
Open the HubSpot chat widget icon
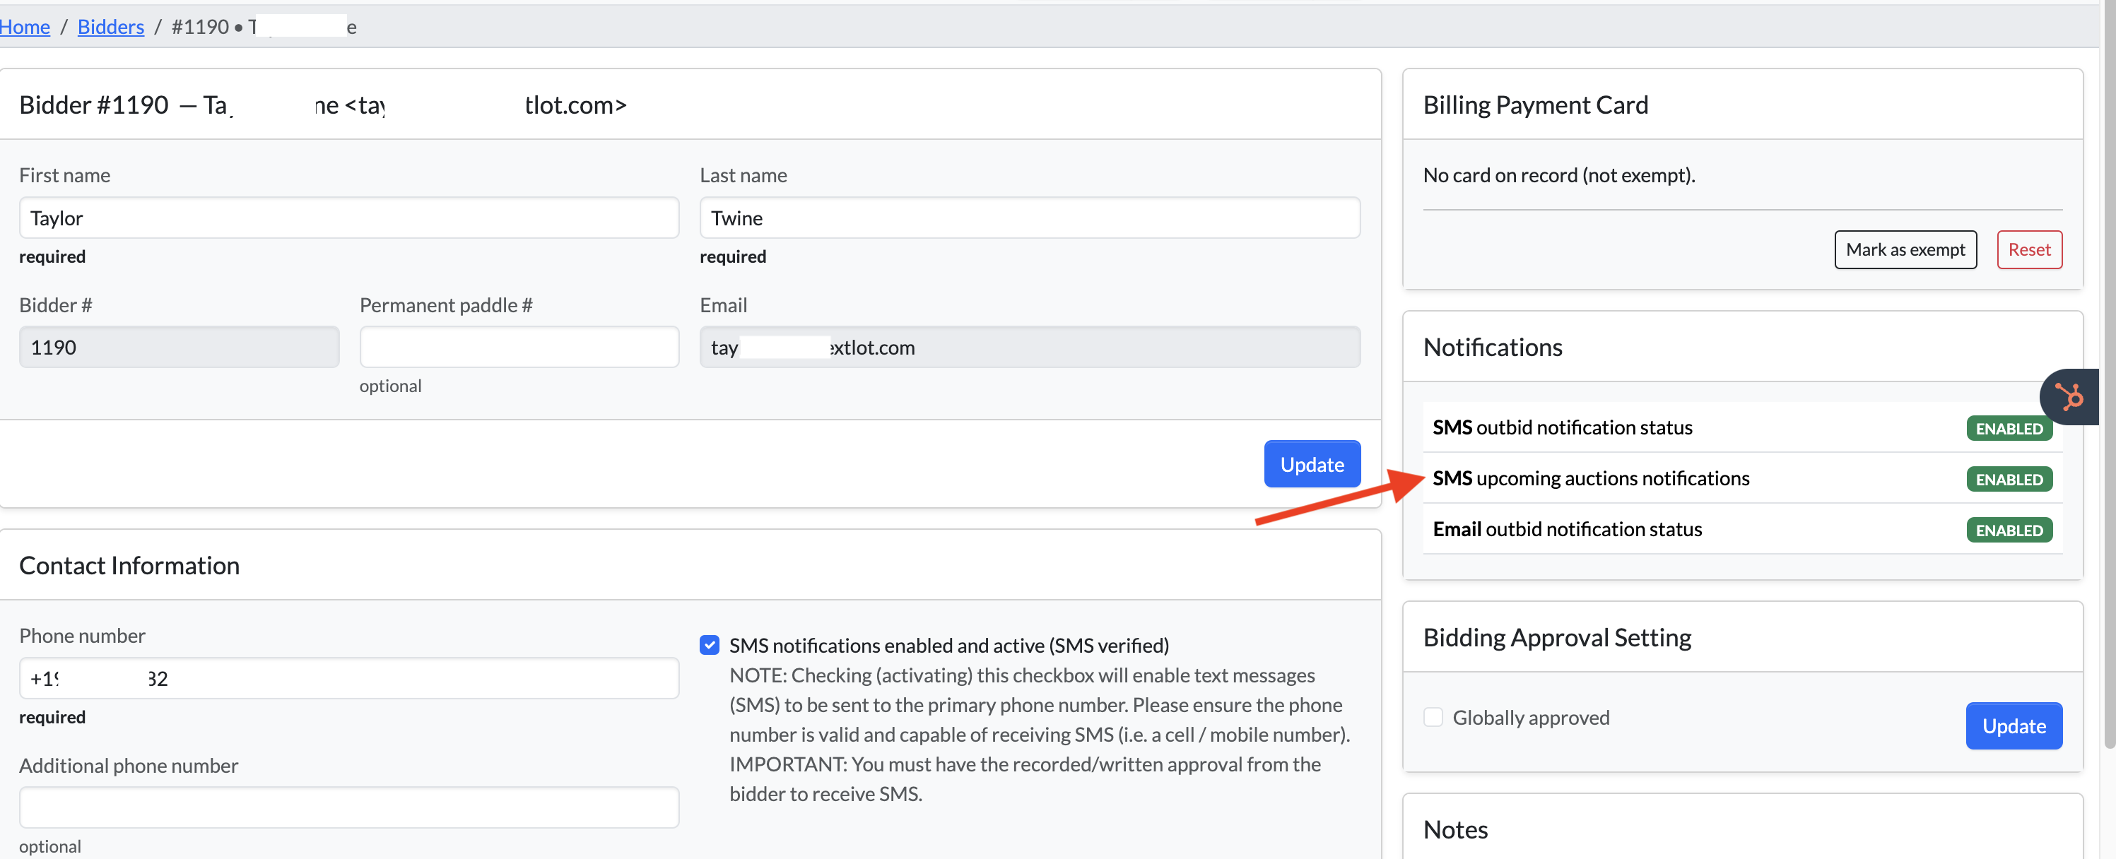[2071, 398]
